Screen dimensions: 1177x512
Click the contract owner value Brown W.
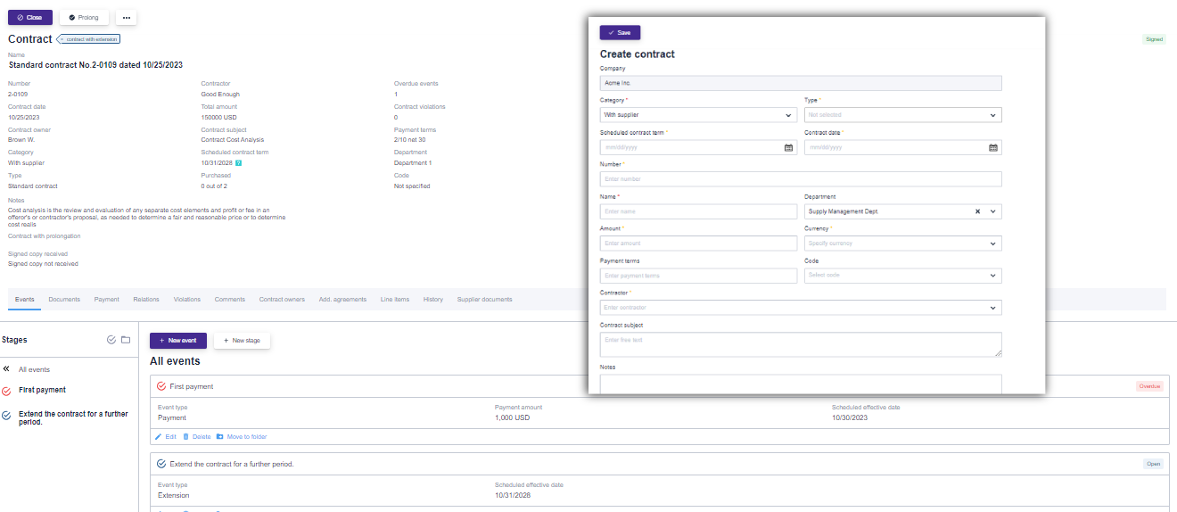coord(21,140)
